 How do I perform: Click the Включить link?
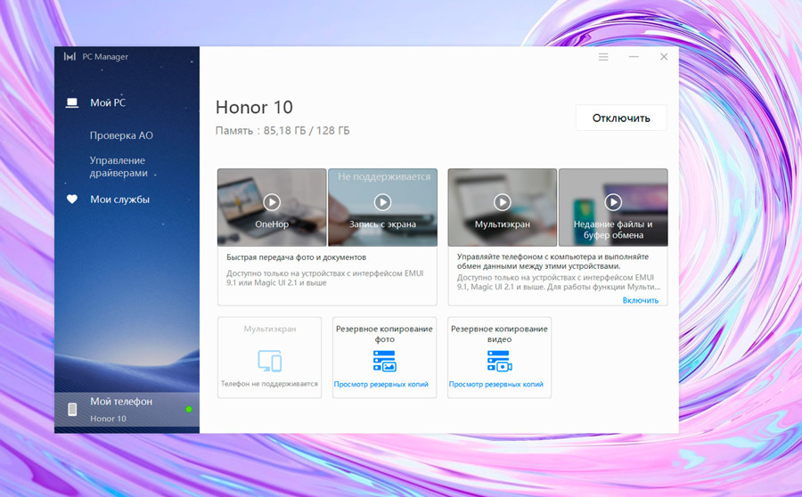coord(641,300)
